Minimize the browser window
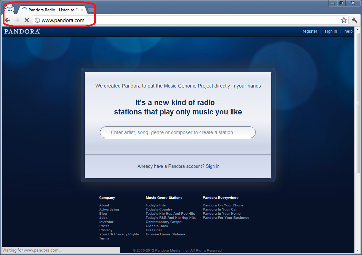 tap(333, 3)
